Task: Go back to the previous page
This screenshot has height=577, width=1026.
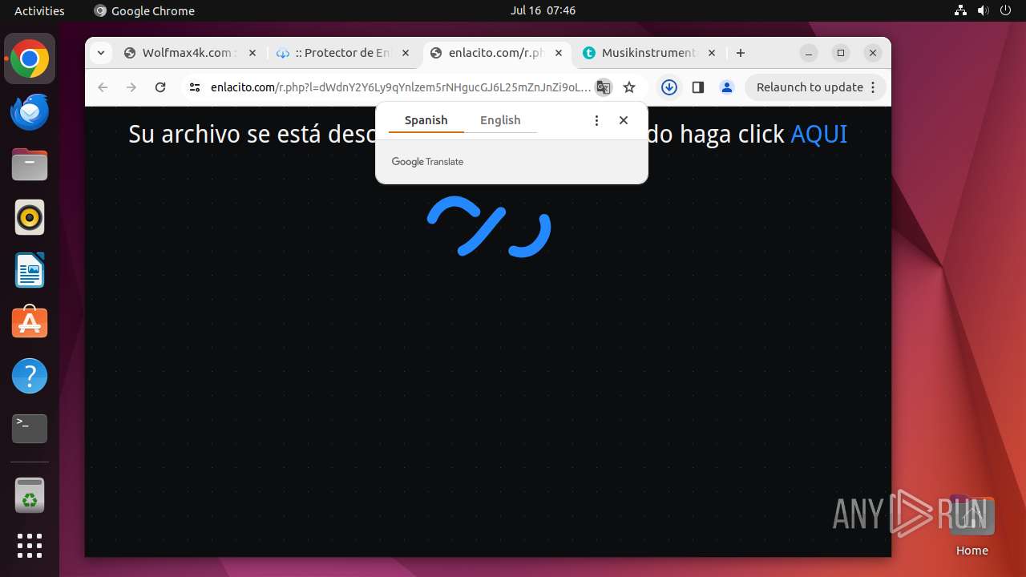Action: 103,87
